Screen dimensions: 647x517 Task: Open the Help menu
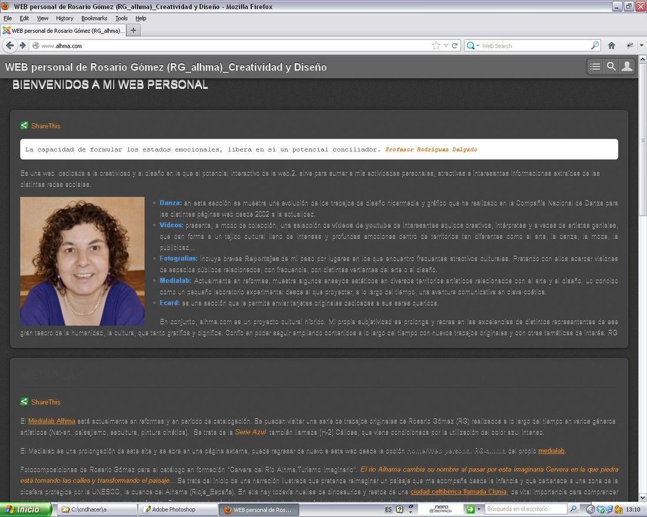(x=141, y=18)
